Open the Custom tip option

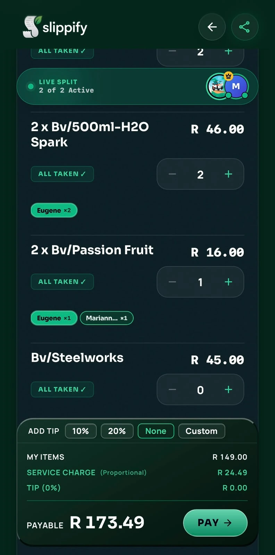click(x=202, y=431)
